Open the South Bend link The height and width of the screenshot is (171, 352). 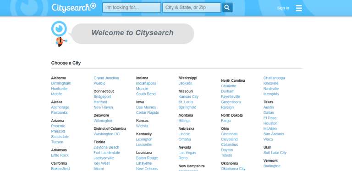tap(146, 94)
